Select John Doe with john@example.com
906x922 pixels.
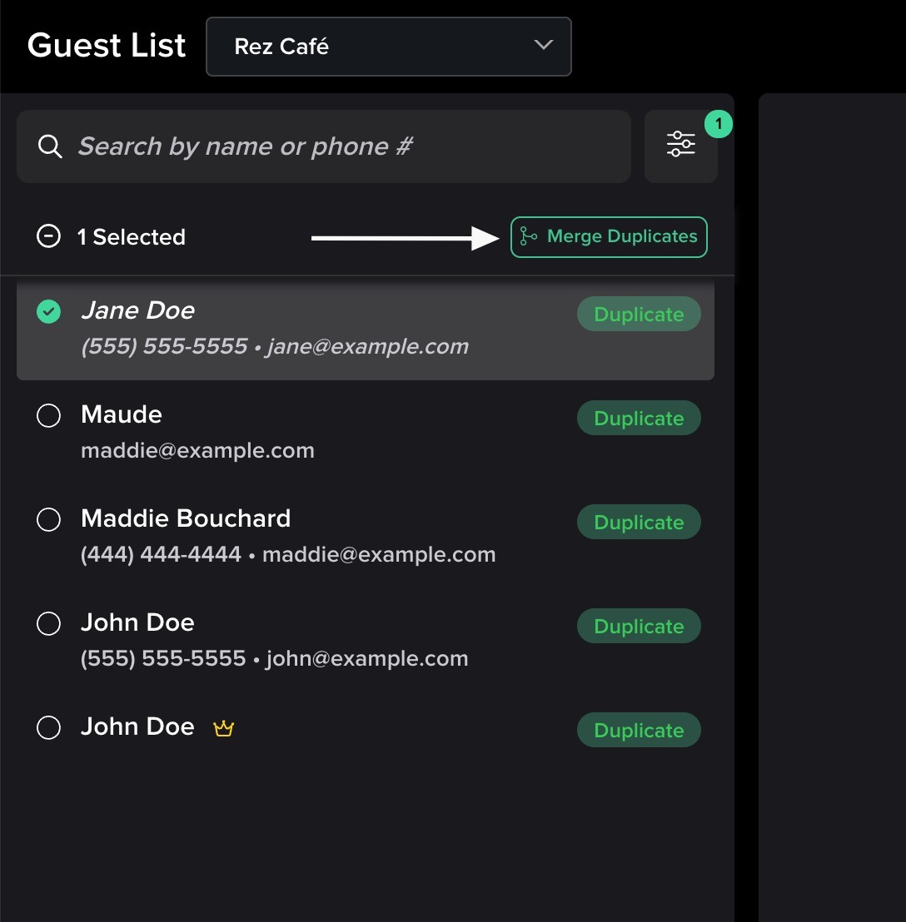pos(49,623)
